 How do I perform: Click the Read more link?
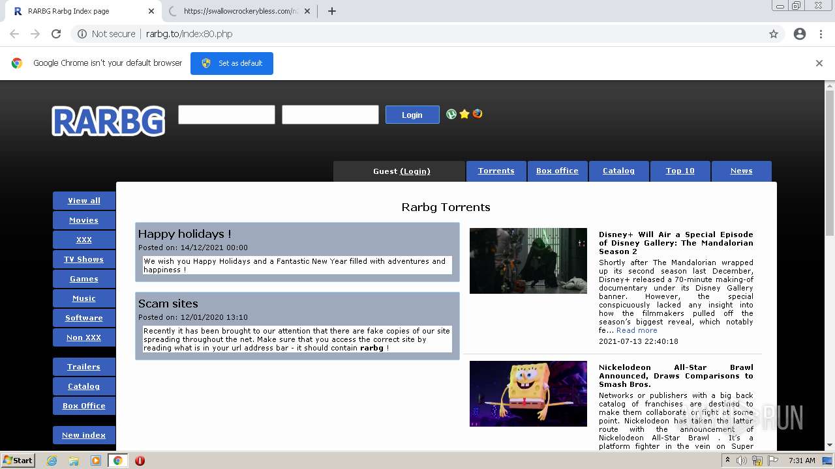(637, 330)
